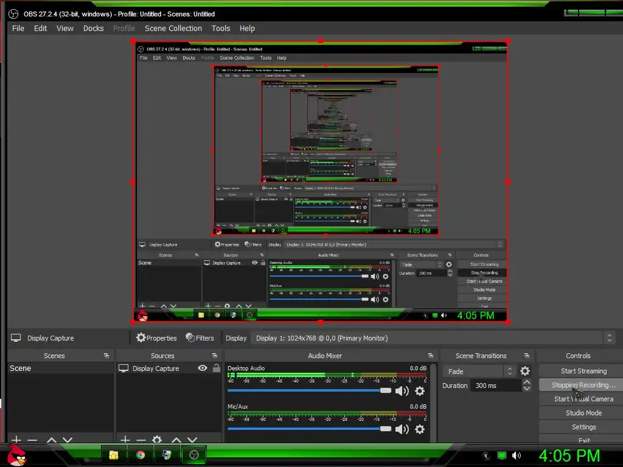
Task: Open the File menu
Action: pyautogui.click(x=18, y=28)
